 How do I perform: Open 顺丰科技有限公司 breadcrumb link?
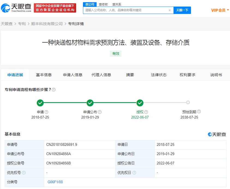pos(47,24)
